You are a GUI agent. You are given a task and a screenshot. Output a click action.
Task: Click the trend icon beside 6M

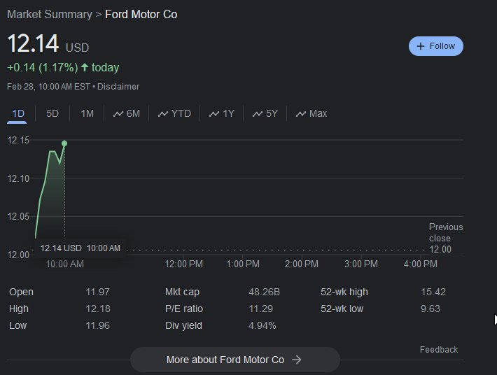(x=118, y=114)
